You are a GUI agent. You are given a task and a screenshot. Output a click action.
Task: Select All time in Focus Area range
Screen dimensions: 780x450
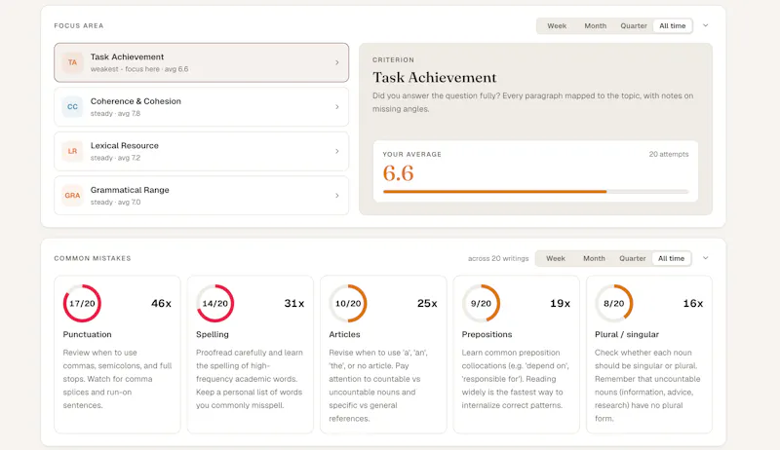tap(673, 26)
